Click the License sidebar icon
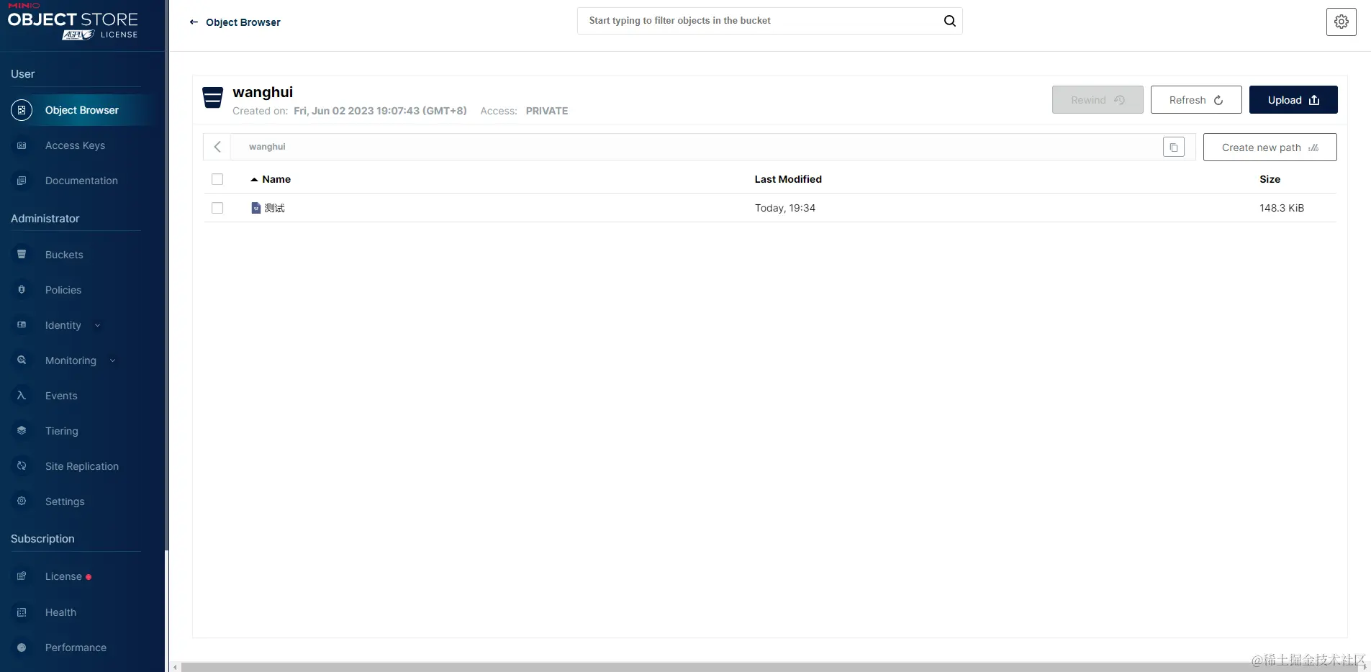This screenshot has width=1371, height=672. [22, 576]
